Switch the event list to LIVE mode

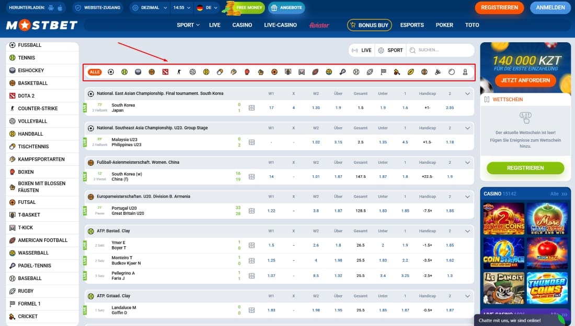click(362, 50)
